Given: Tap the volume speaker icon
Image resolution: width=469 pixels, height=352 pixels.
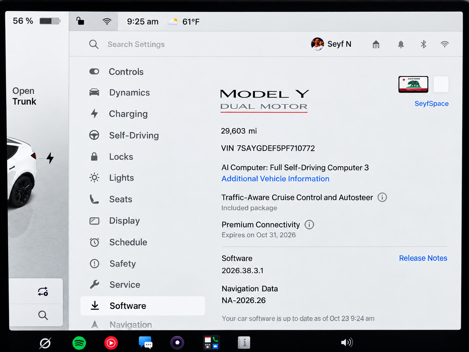Looking at the screenshot, I should click(x=347, y=342).
